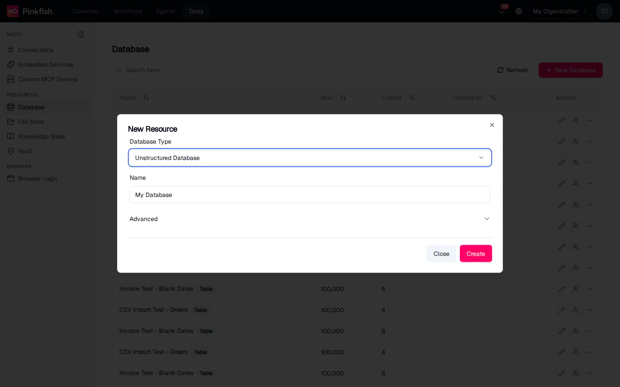
Task: Go to the Agents page
Action: point(165,11)
